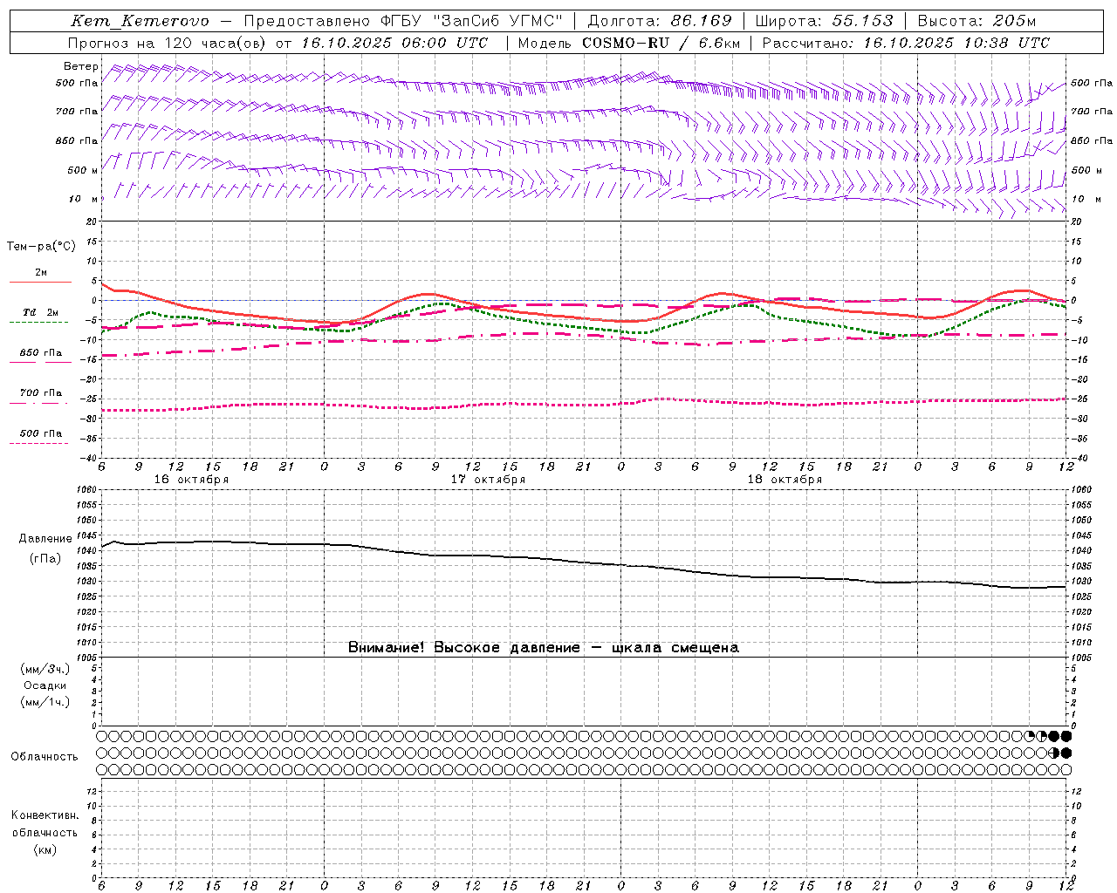1117x893 pixels.
Task: Click the 'Тем-ра(°C)' temperature label
Action: (x=41, y=247)
